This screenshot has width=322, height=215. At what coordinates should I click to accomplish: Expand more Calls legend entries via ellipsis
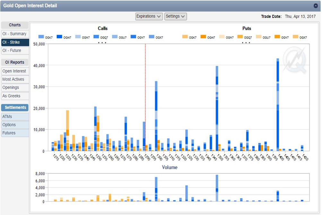pos(102,43)
